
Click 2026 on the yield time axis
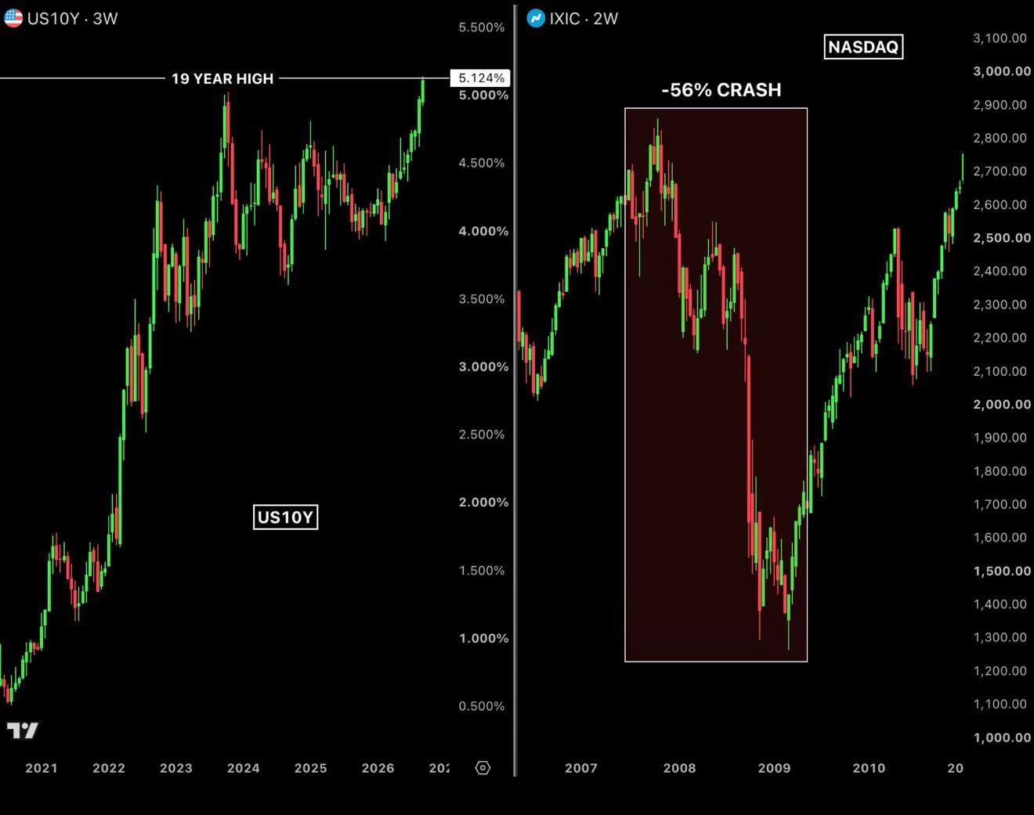tap(378, 768)
